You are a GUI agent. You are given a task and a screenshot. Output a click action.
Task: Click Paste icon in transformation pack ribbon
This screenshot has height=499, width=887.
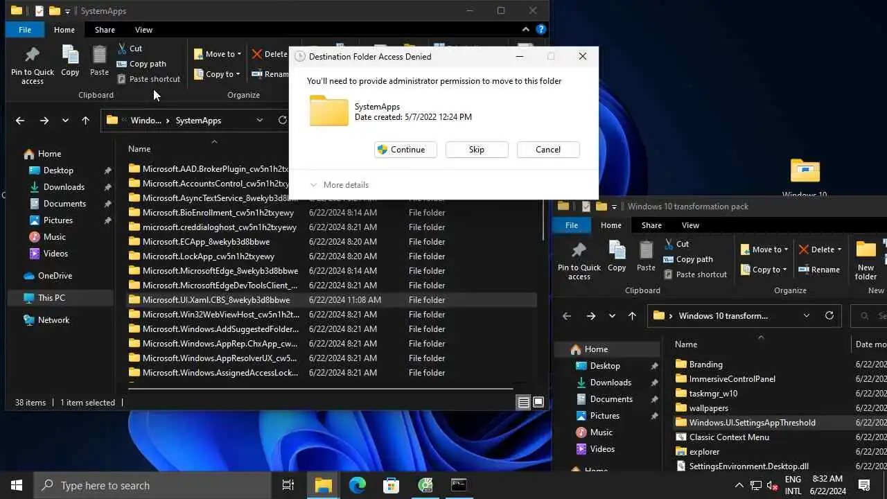(x=646, y=256)
